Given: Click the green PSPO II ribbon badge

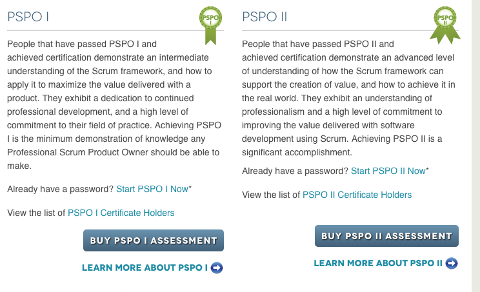Looking at the screenshot, I should point(445,25).
